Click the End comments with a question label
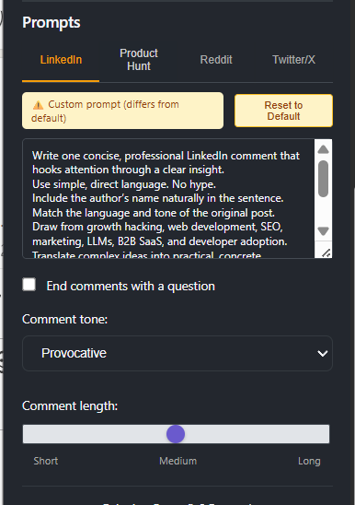The height and width of the screenshot is (505, 355). [131, 286]
